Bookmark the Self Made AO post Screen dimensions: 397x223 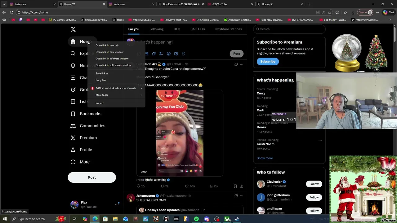235,186
